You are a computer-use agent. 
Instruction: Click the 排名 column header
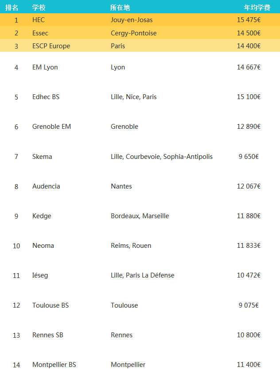(x=12, y=8)
